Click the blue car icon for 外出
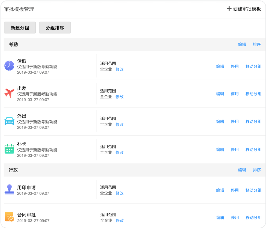Image resolution: width=267 pixels, height=230 pixels. click(x=9, y=121)
